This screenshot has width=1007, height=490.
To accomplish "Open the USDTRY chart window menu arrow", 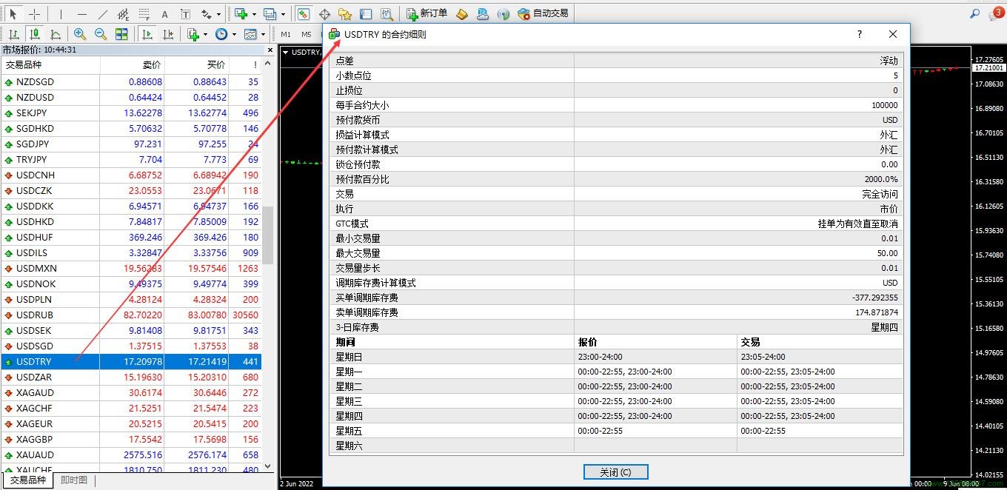I will (x=285, y=52).
